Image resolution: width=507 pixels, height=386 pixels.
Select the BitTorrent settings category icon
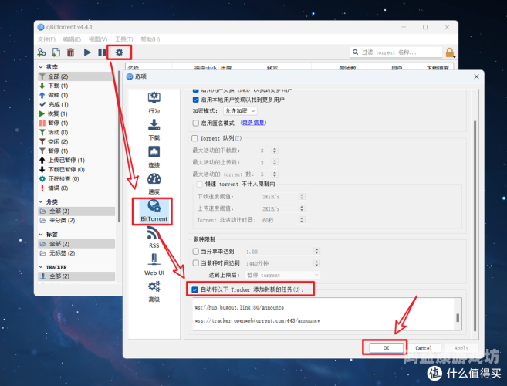(154, 207)
